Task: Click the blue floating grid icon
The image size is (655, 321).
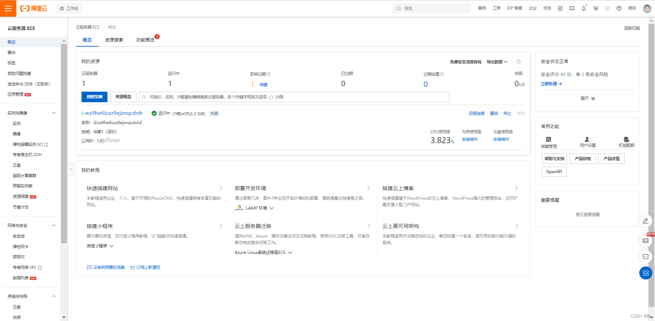Action: pos(645,273)
